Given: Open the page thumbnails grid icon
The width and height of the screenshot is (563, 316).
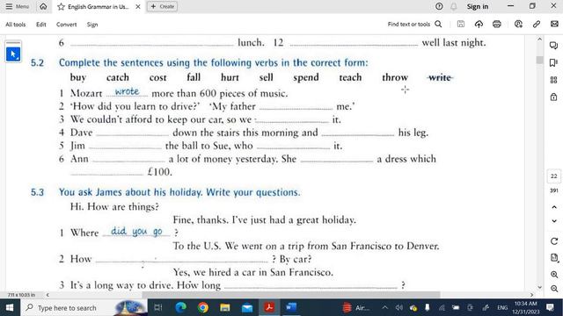Looking at the screenshot, I should click(553, 80).
